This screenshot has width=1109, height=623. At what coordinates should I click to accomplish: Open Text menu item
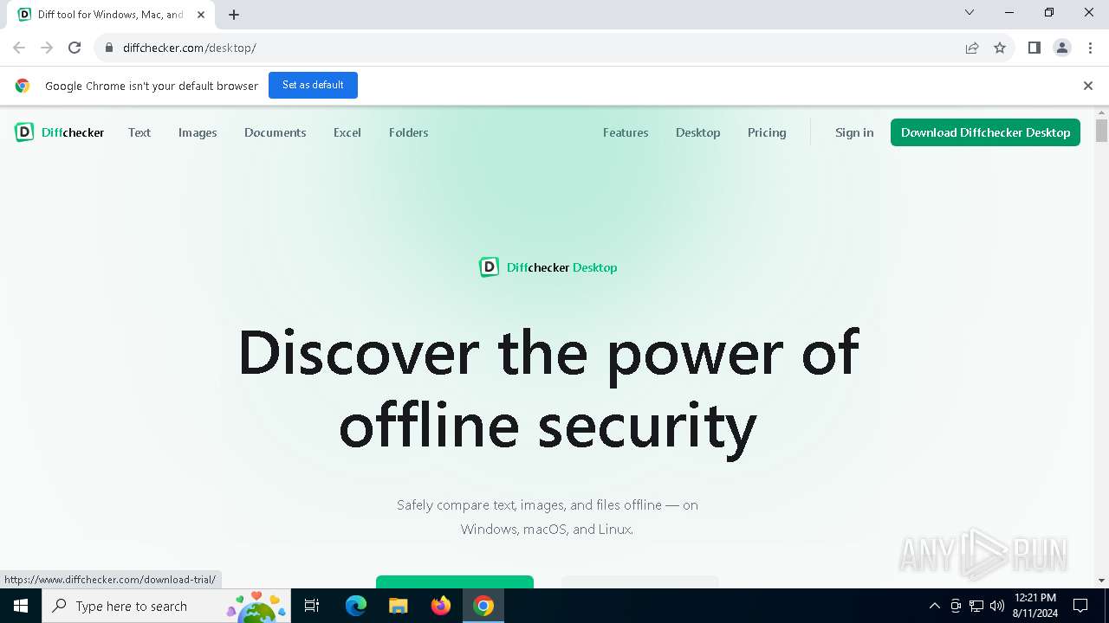(139, 132)
